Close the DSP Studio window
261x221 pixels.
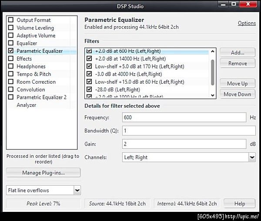tap(248, 4)
